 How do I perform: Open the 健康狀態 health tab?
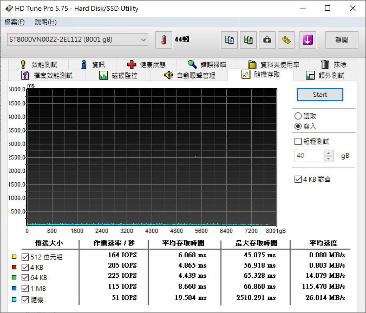[x=146, y=64]
